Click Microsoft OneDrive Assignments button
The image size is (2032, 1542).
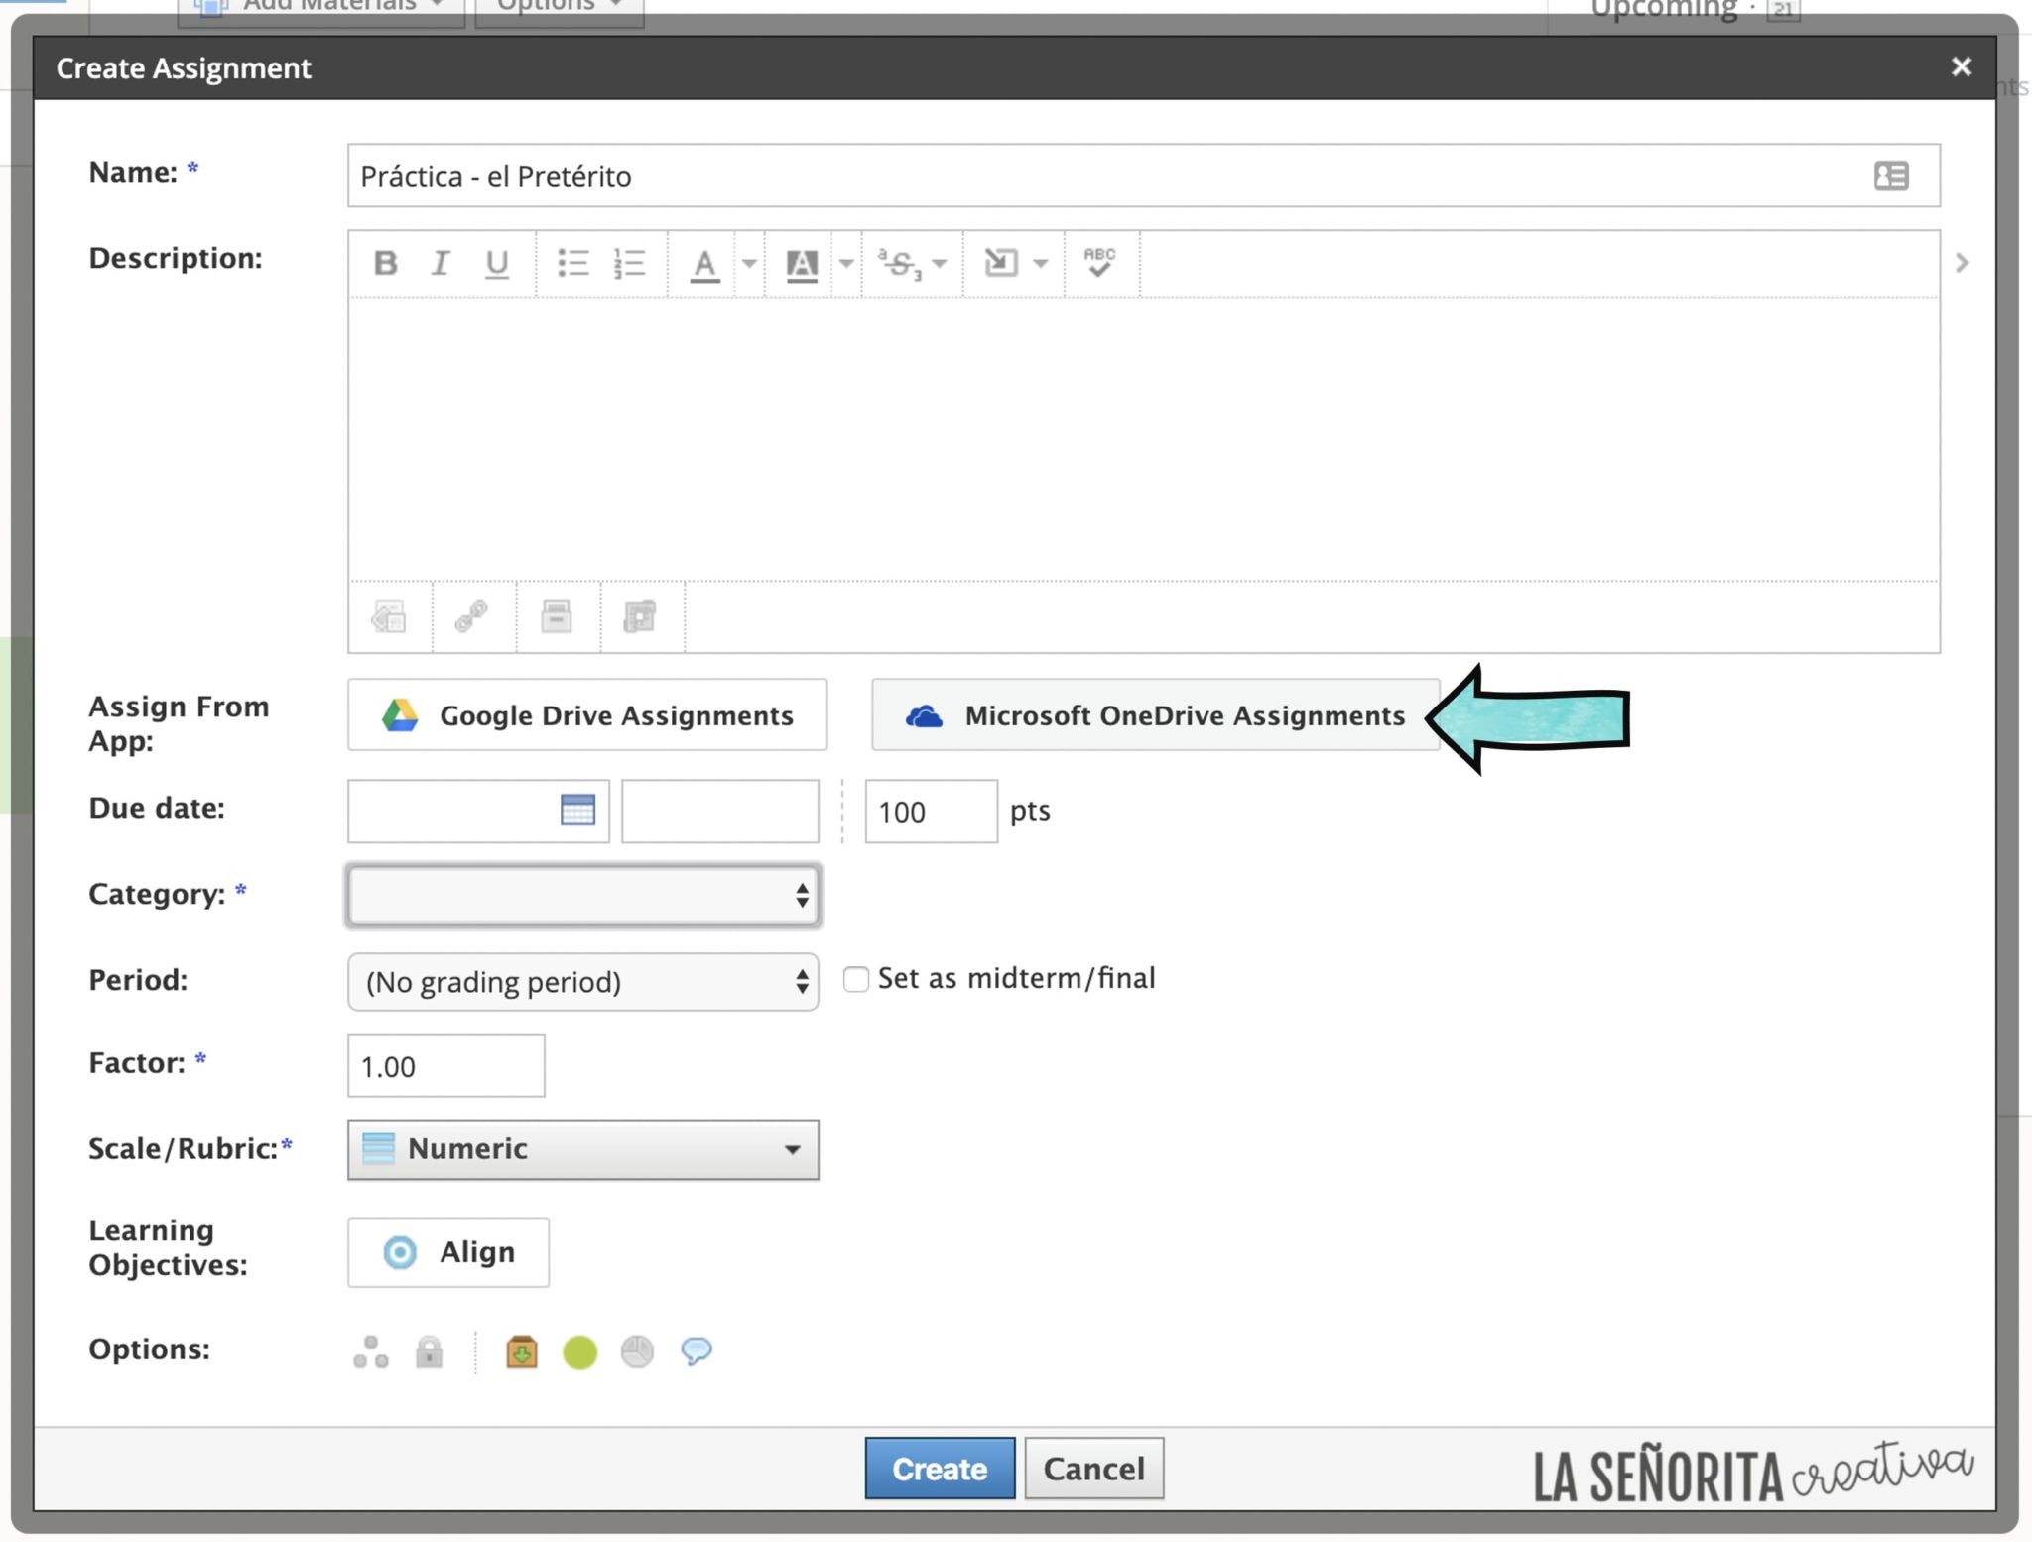pos(1155,714)
